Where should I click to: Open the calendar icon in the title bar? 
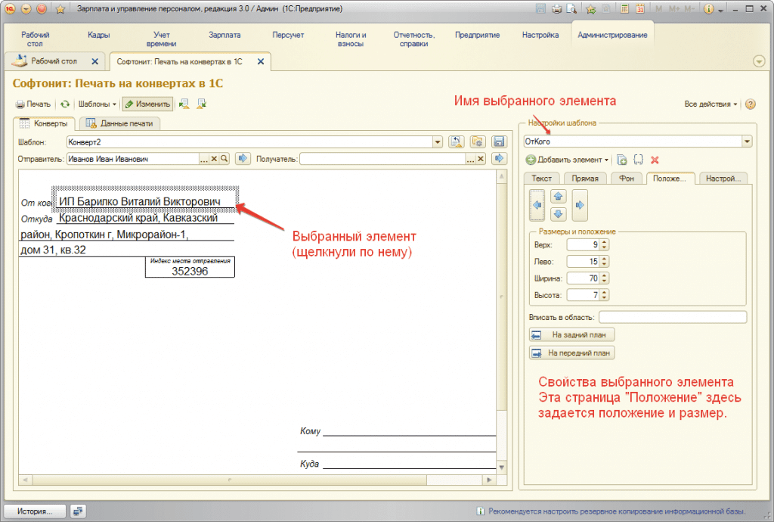click(x=640, y=9)
